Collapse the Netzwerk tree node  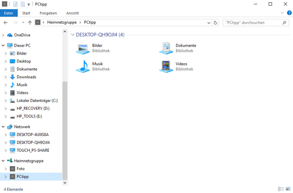[3, 127]
